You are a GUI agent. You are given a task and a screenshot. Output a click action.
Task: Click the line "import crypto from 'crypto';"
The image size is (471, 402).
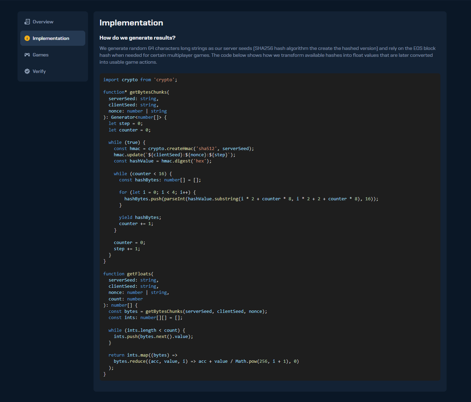[140, 80]
